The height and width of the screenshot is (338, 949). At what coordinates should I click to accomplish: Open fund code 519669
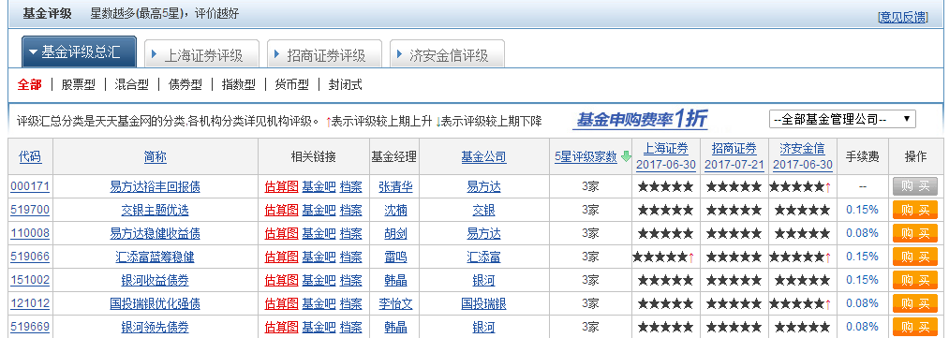click(x=30, y=327)
